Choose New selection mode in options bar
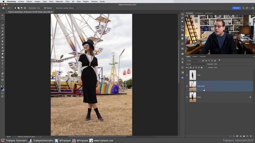Screen dimensions: 255x143 [15, 8]
